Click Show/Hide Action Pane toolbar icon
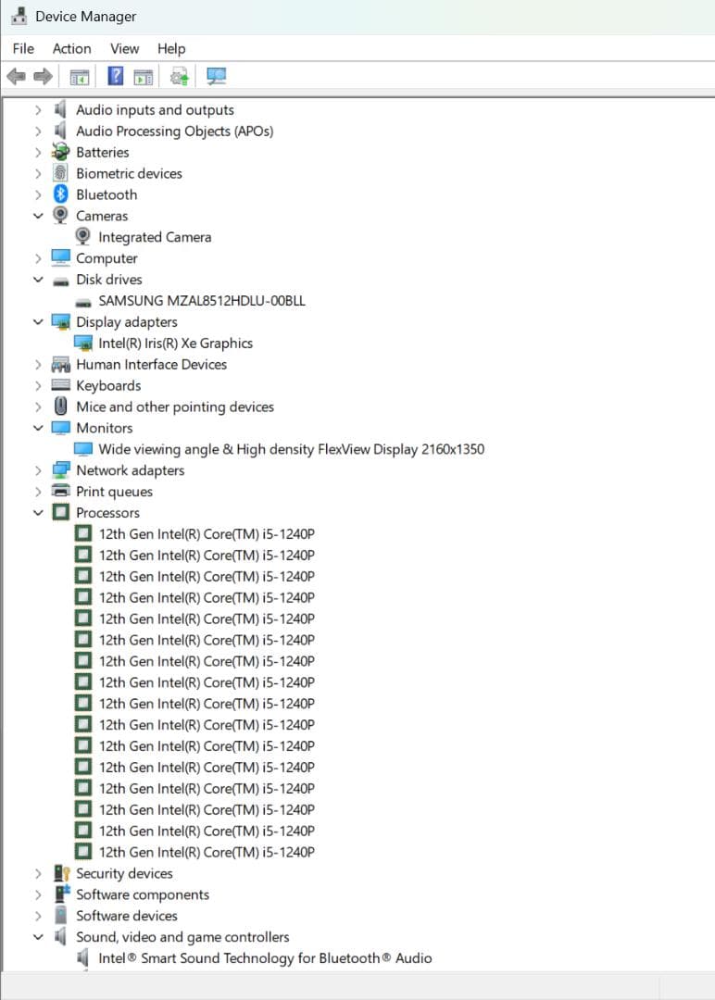The image size is (715, 1000). pos(143,77)
